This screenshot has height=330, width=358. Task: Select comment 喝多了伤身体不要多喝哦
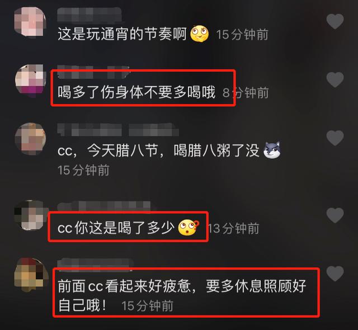(136, 92)
